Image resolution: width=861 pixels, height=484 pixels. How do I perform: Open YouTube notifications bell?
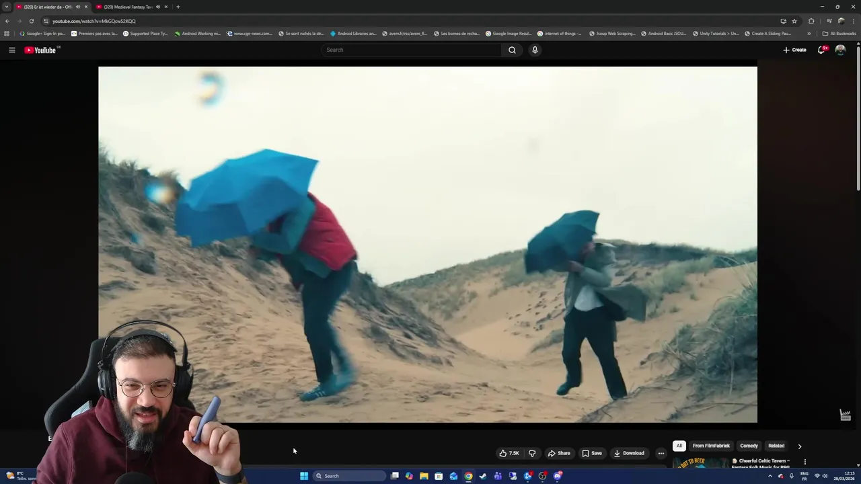(x=821, y=50)
